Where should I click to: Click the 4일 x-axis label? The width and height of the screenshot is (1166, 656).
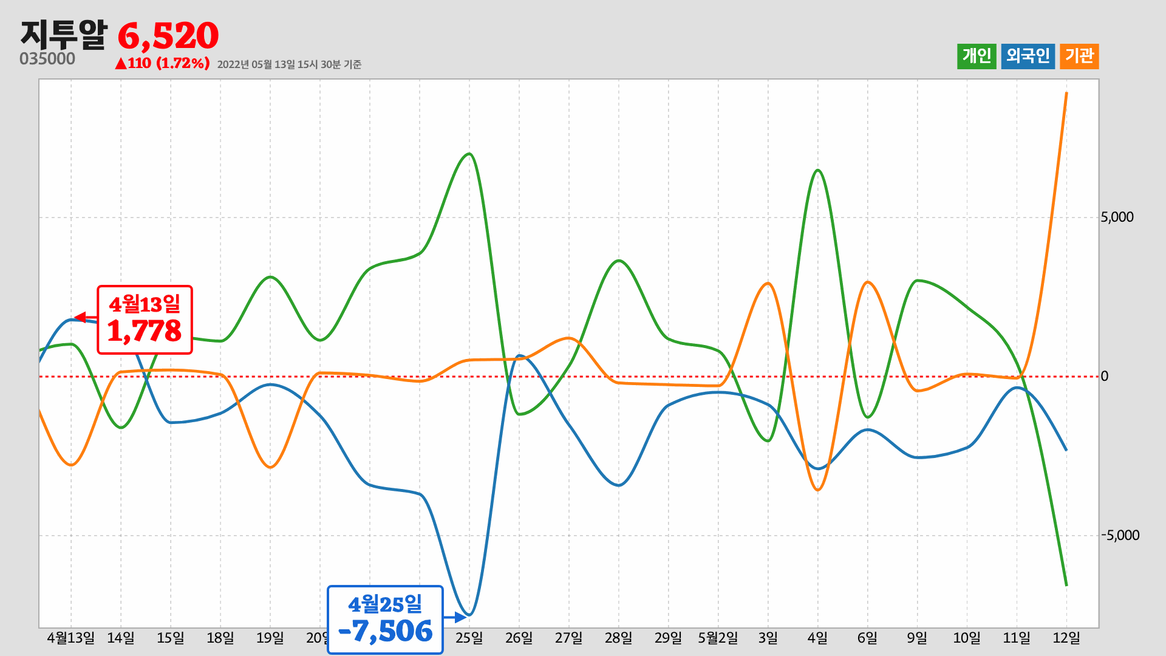tap(818, 638)
